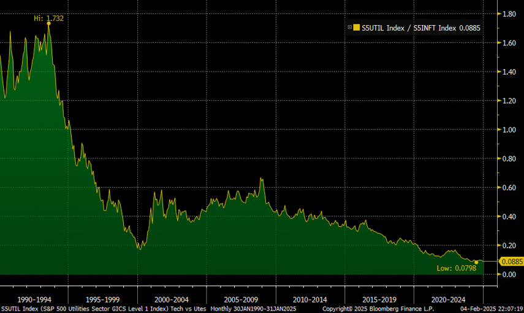Click the Copyright 2025 Bloomberg Finance L.P. text
This screenshot has height=313, width=524.
(378, 309)
